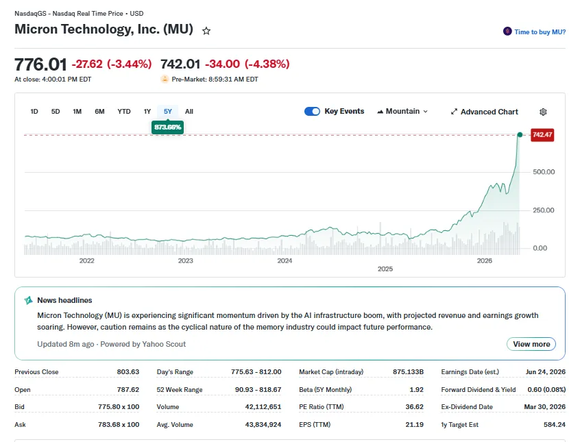Click the EPS (TTM) value 21.19
The image size is (569, 442).
[x=415, y=425]
